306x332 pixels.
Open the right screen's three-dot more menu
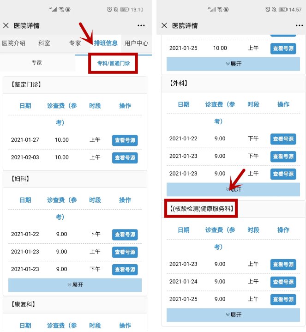pos(300,25)
